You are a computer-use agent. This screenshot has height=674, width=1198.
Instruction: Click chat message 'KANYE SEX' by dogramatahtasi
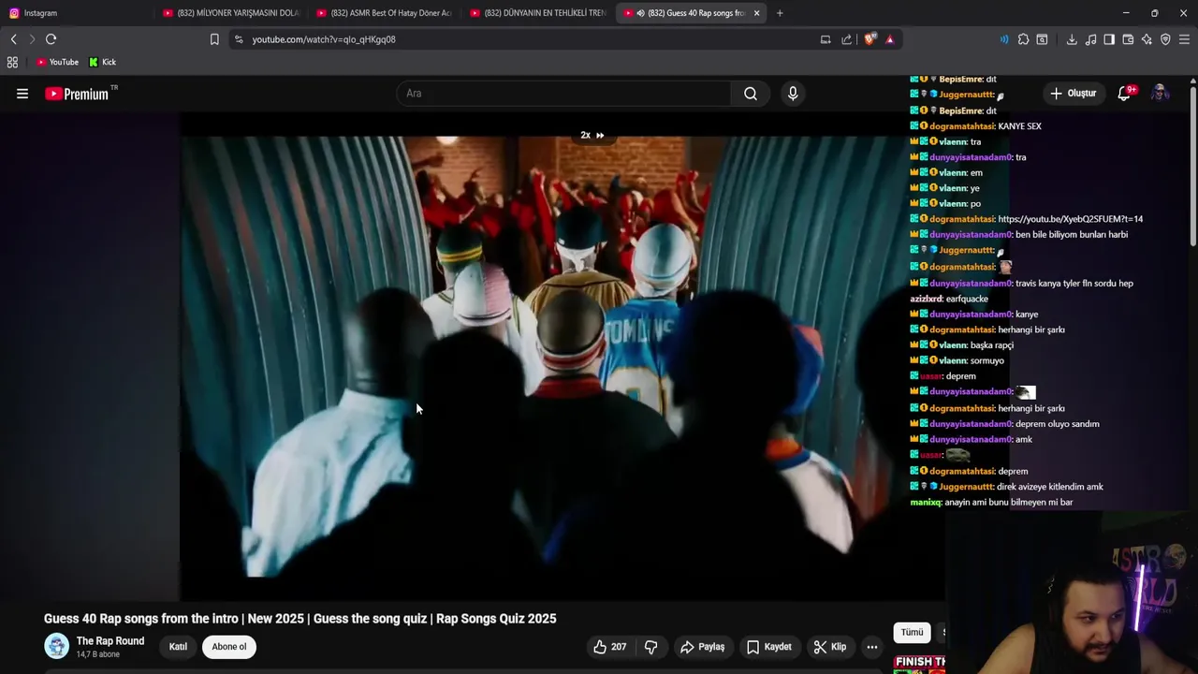[x=1019, y=126]
